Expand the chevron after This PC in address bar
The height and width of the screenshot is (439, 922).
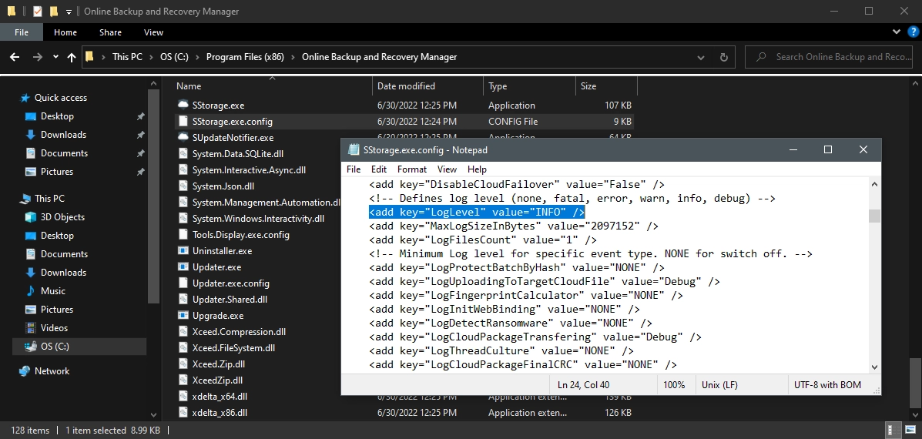coord(151,57)
